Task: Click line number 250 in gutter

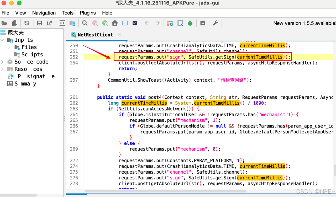Action: pyautogui.click(x=74, y=45)
